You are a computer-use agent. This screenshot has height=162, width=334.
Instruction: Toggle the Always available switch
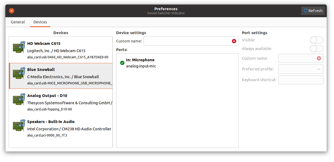(316, 49)
